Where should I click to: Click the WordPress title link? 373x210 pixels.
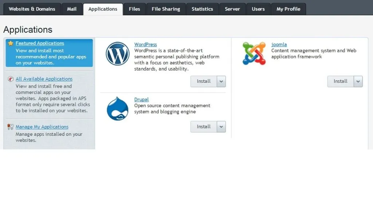point(145,44)
